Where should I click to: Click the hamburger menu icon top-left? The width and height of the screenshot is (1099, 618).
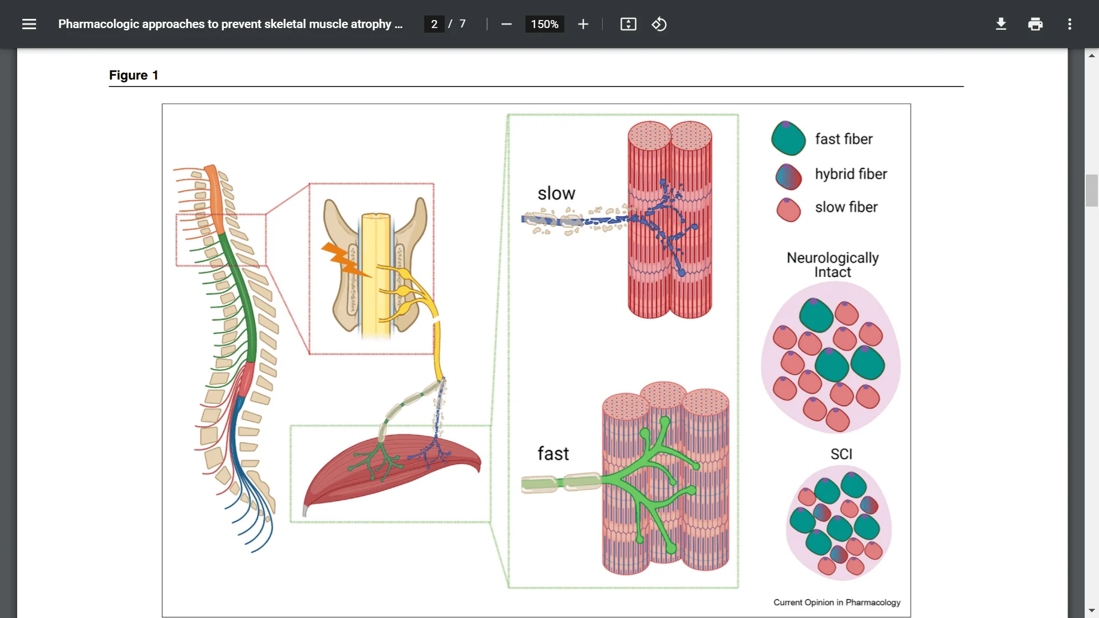click(29, 24)
